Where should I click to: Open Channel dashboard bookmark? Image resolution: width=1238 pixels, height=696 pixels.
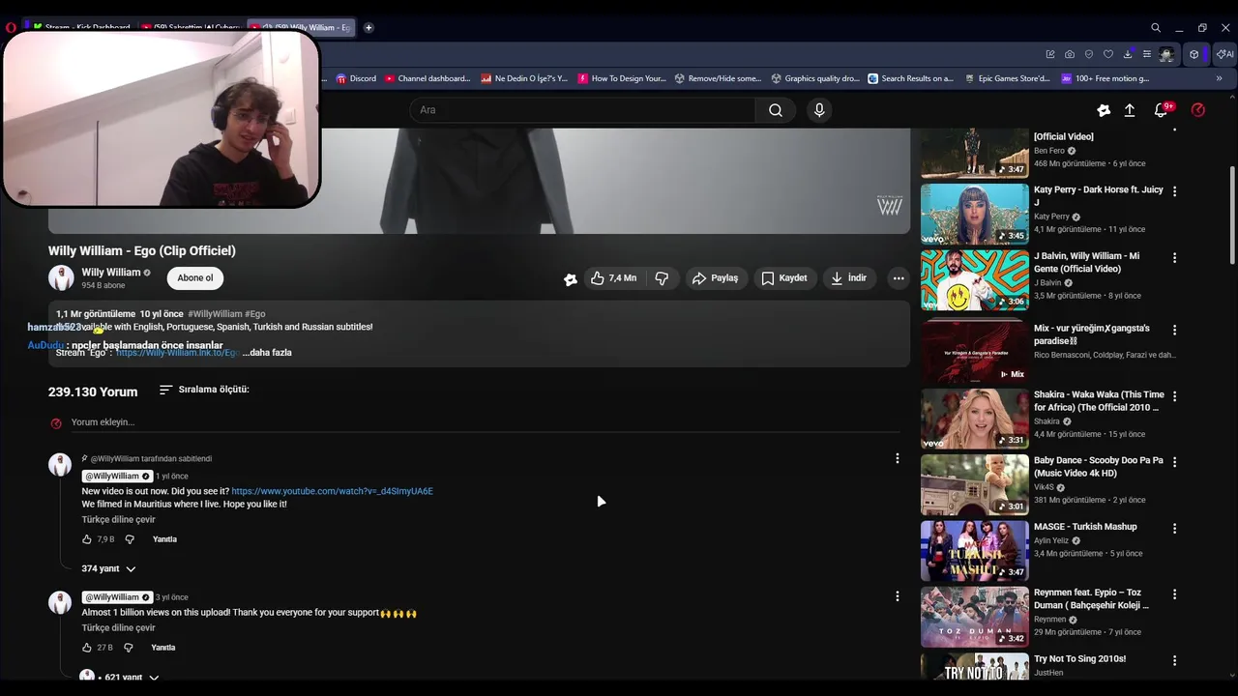pos(427,78)
